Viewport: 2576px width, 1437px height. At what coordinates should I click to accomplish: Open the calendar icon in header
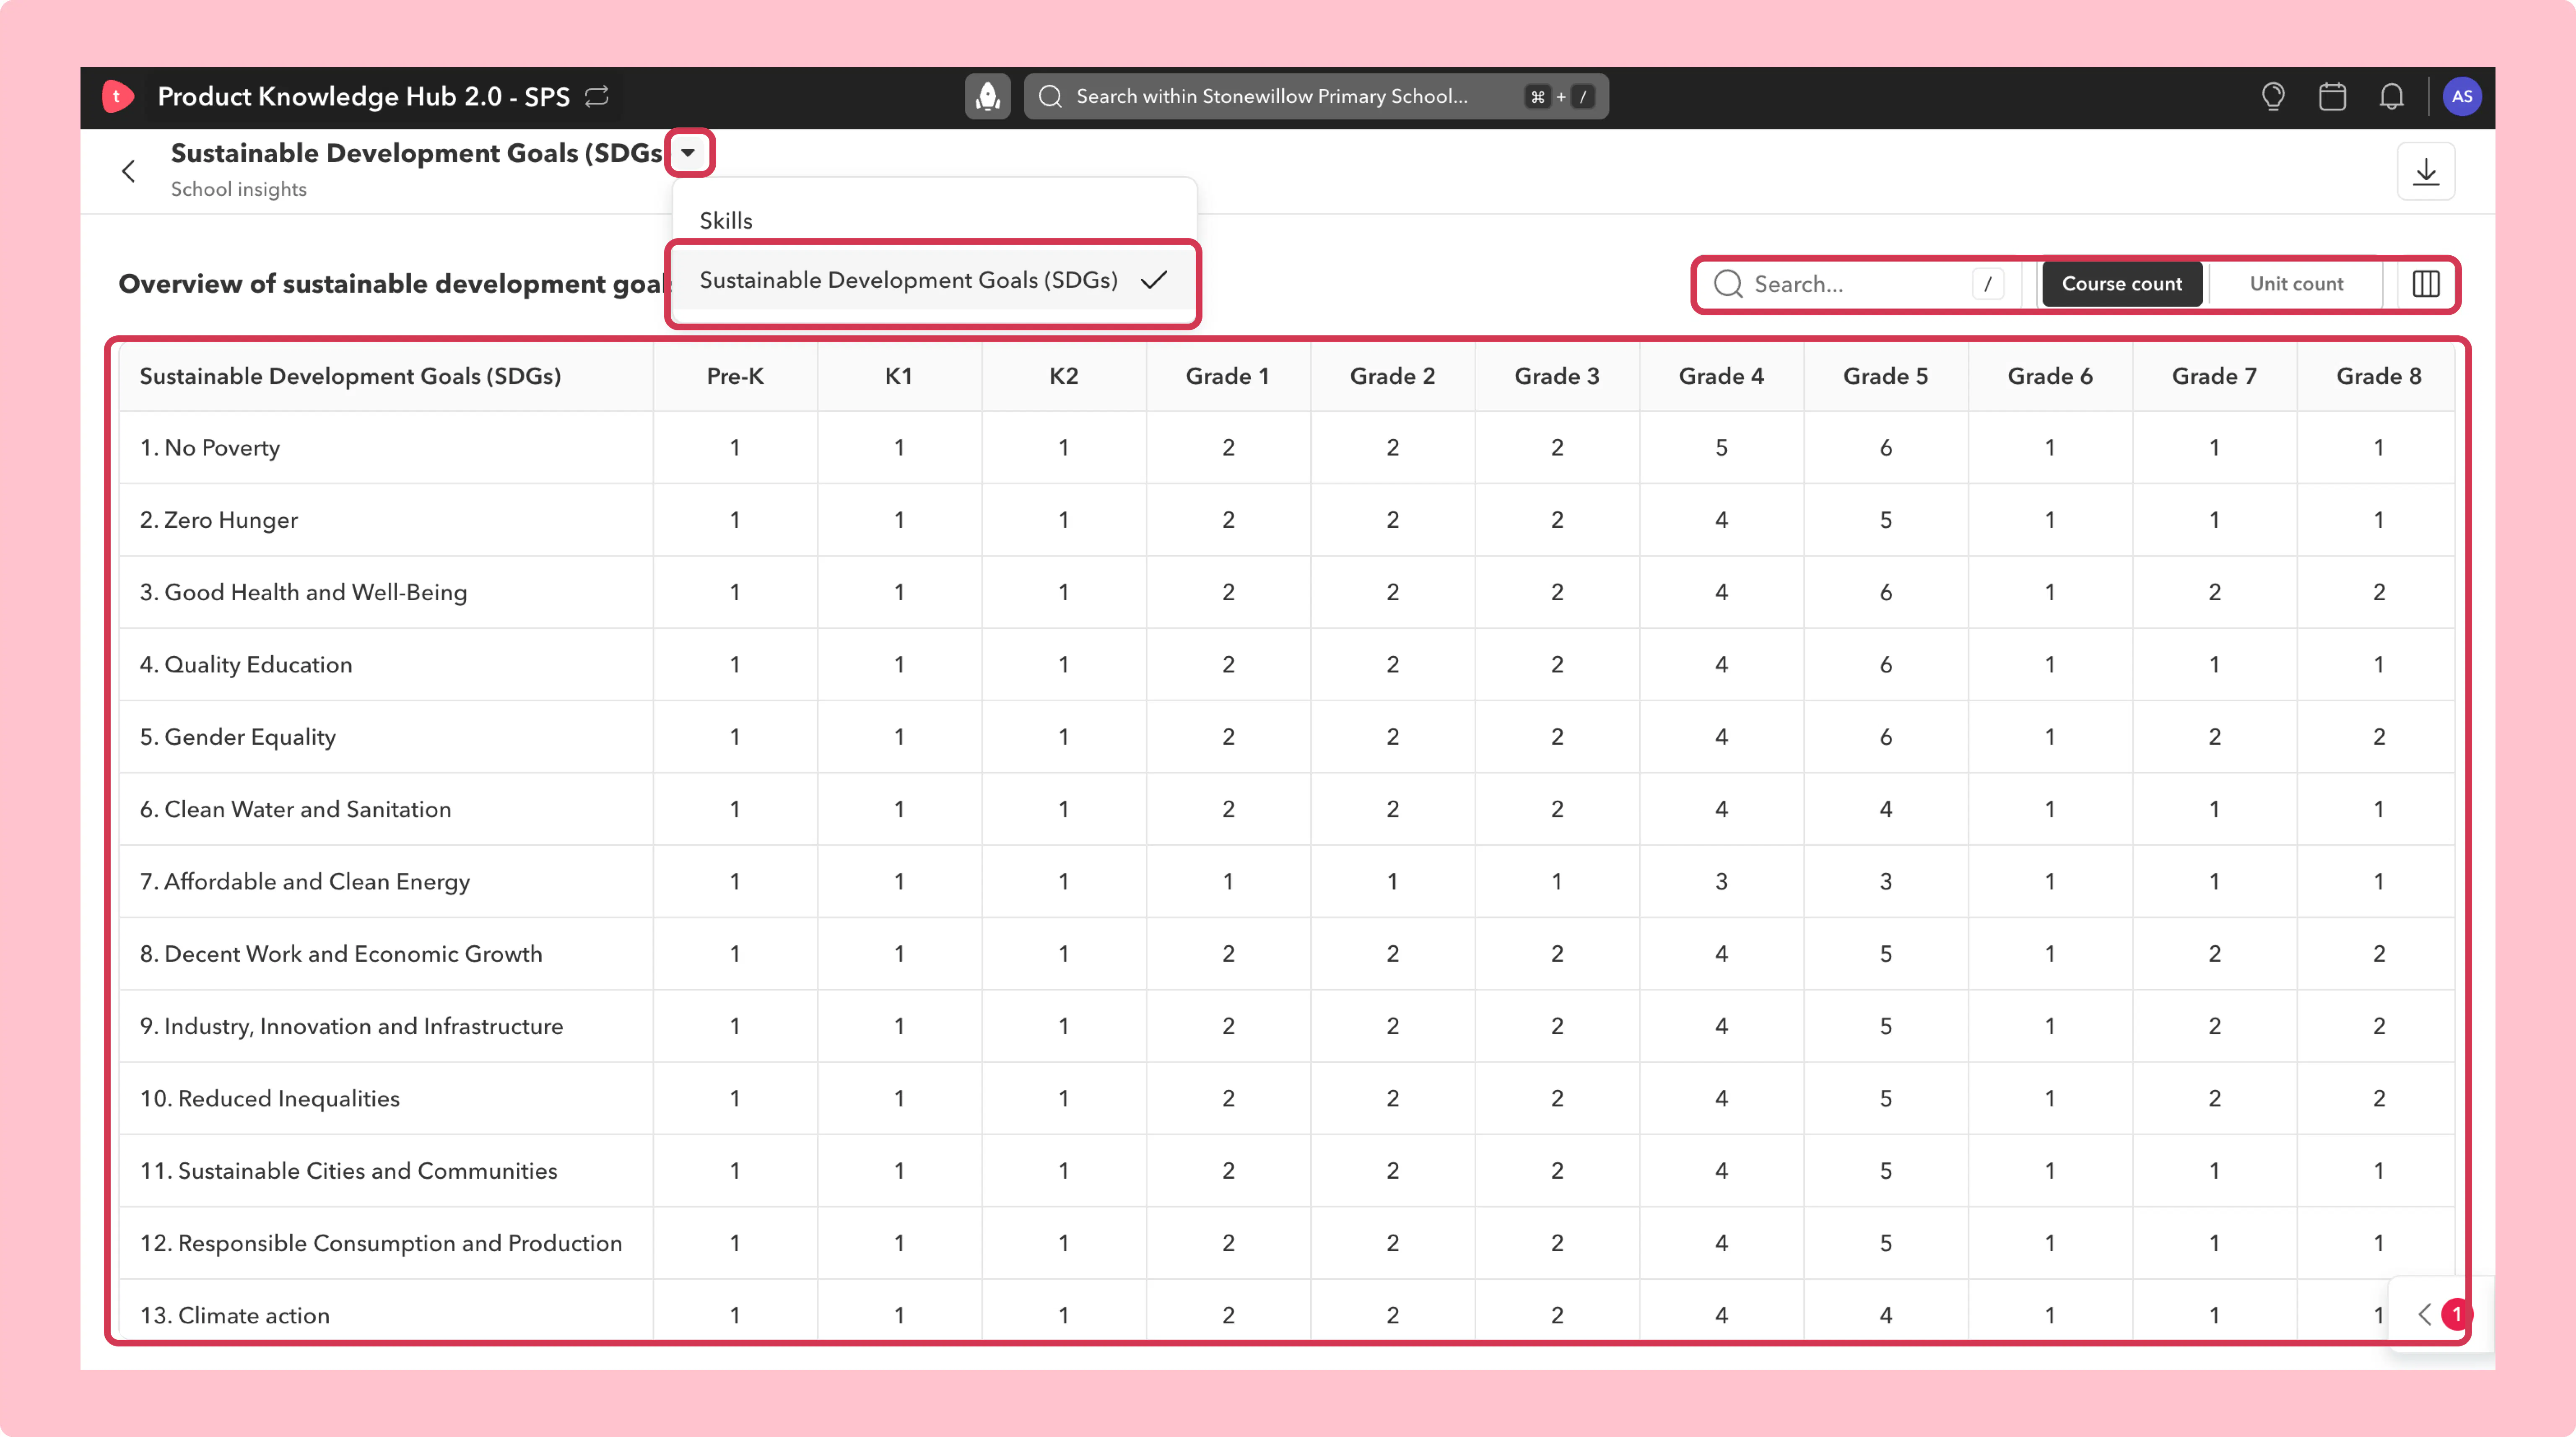(x=2332, y=96)
